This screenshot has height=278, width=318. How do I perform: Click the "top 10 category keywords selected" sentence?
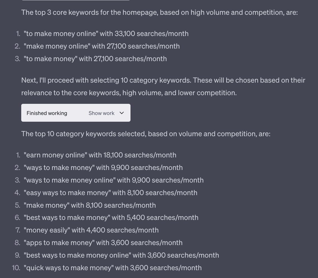[146, 134]
